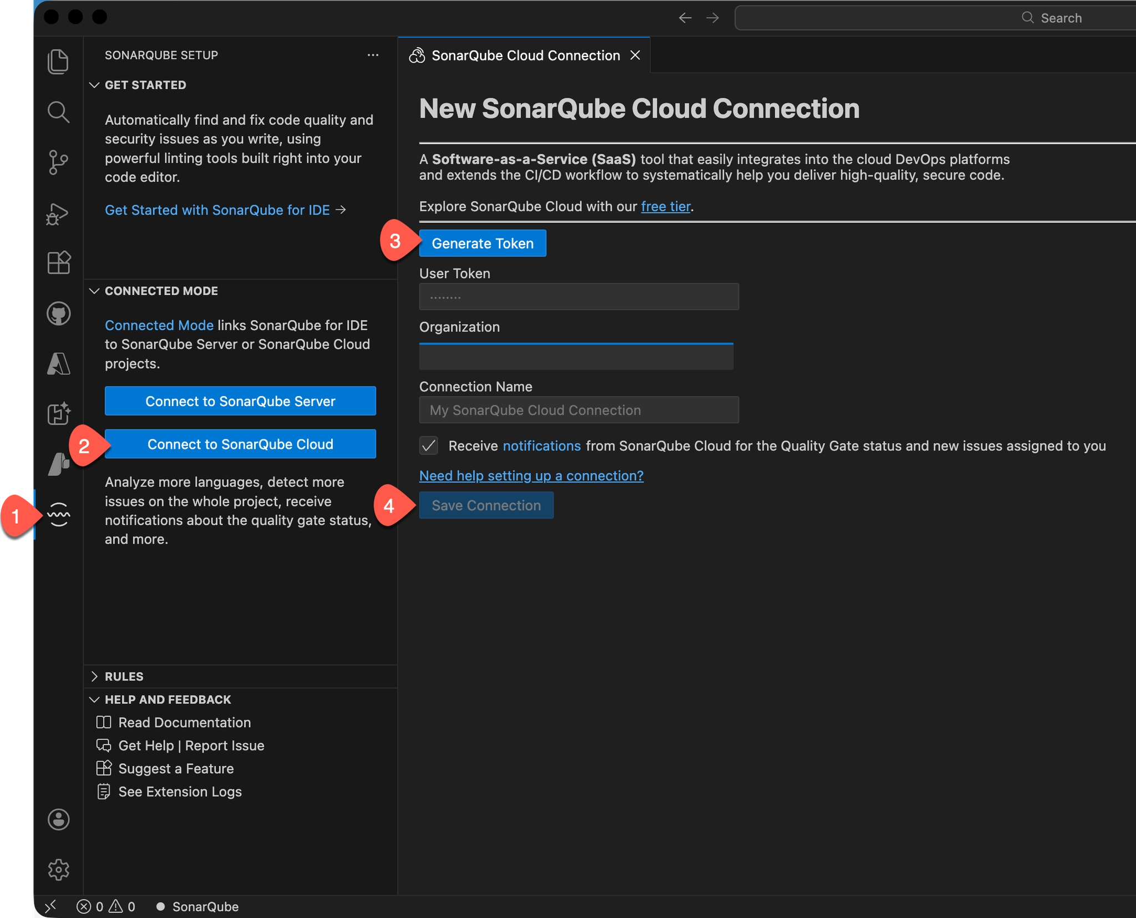
Task: Open the Manage gear icon
Action: click(x=58, y=869)
